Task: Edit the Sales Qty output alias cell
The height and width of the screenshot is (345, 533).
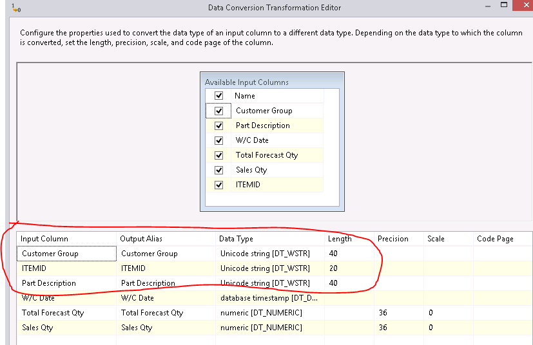Action: (166, 328)
